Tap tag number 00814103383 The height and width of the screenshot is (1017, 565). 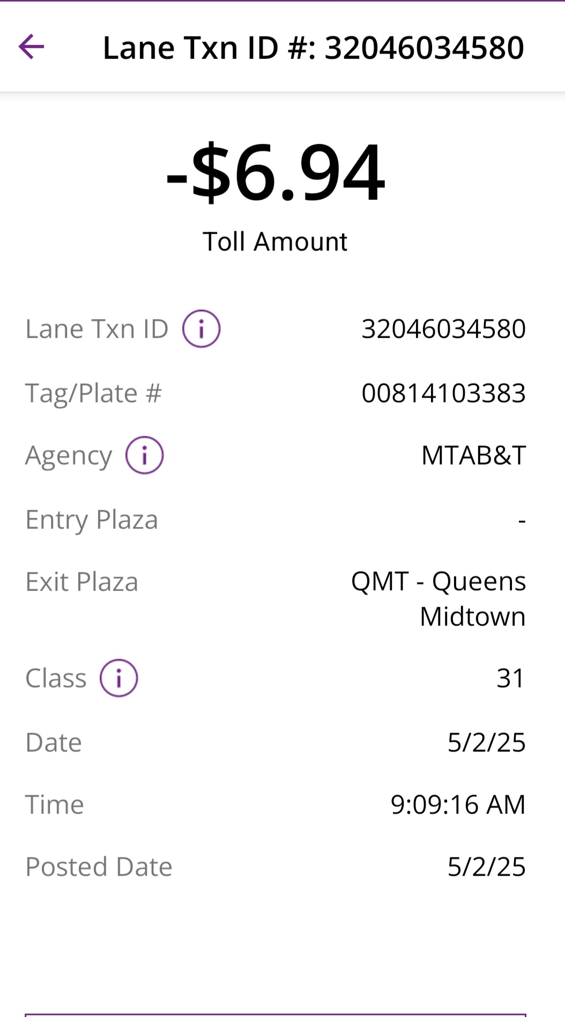pyautogui.click(x=443, y=393)
